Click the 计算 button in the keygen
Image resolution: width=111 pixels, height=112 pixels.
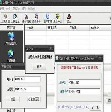pyautogui.click(x=96, y=107)
